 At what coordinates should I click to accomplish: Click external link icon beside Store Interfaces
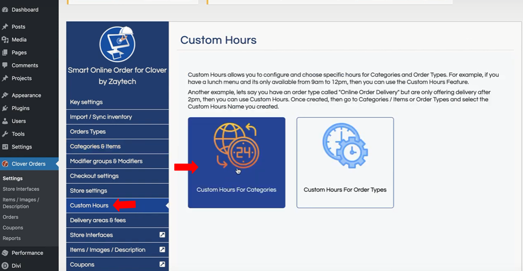click(162, 235)
